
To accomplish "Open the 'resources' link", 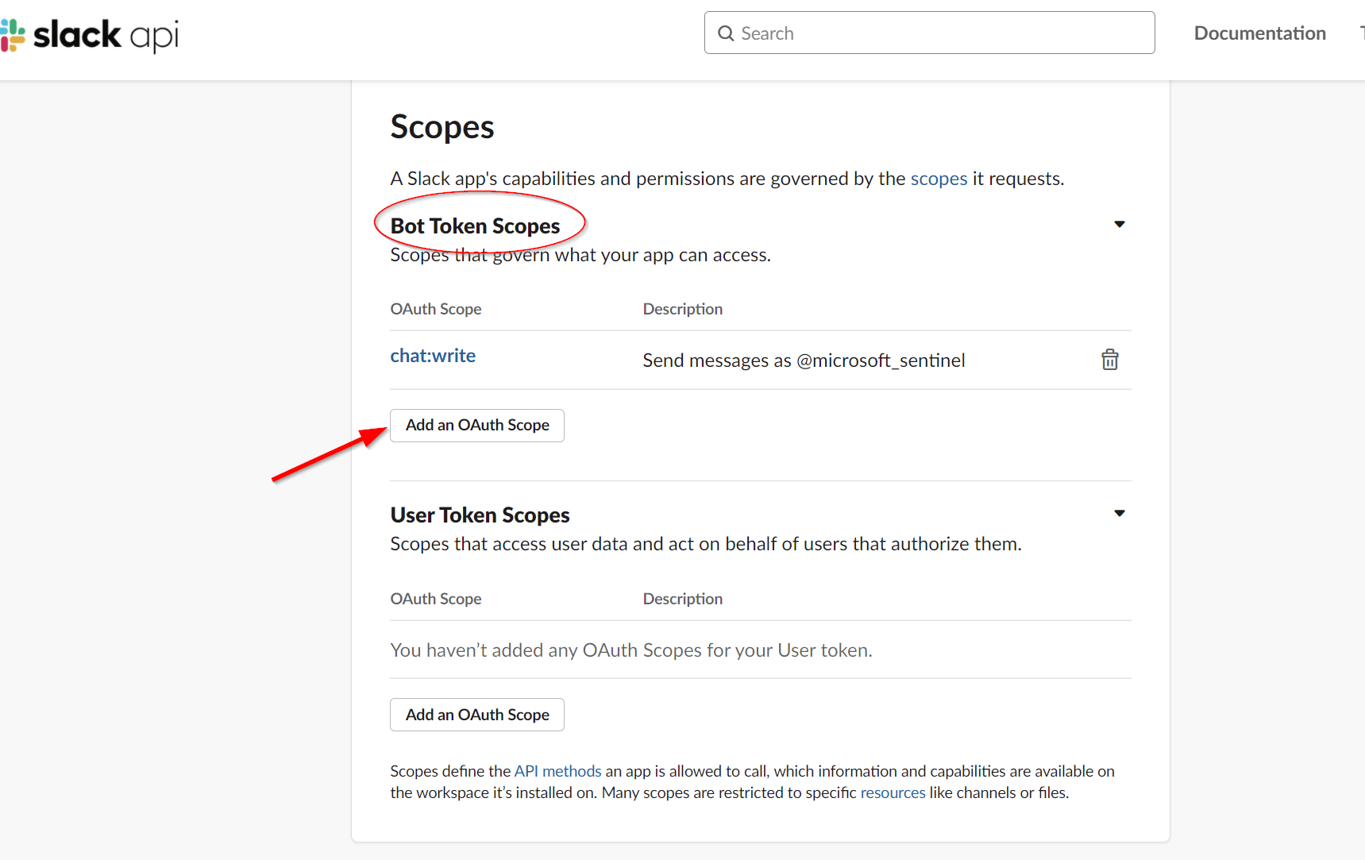I will [x=893, y=793].
